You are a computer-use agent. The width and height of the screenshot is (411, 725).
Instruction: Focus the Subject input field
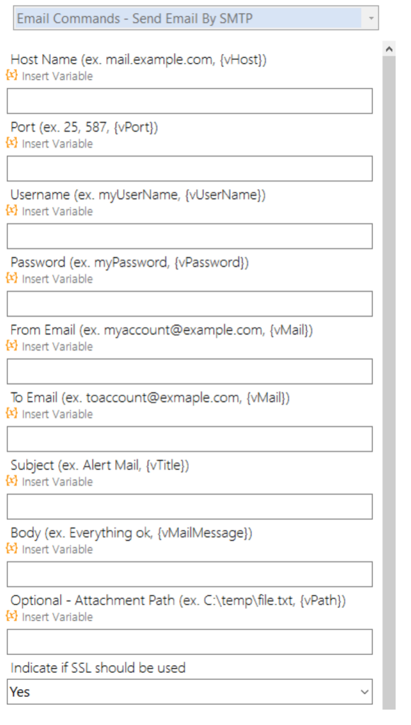tap(190, 506)
